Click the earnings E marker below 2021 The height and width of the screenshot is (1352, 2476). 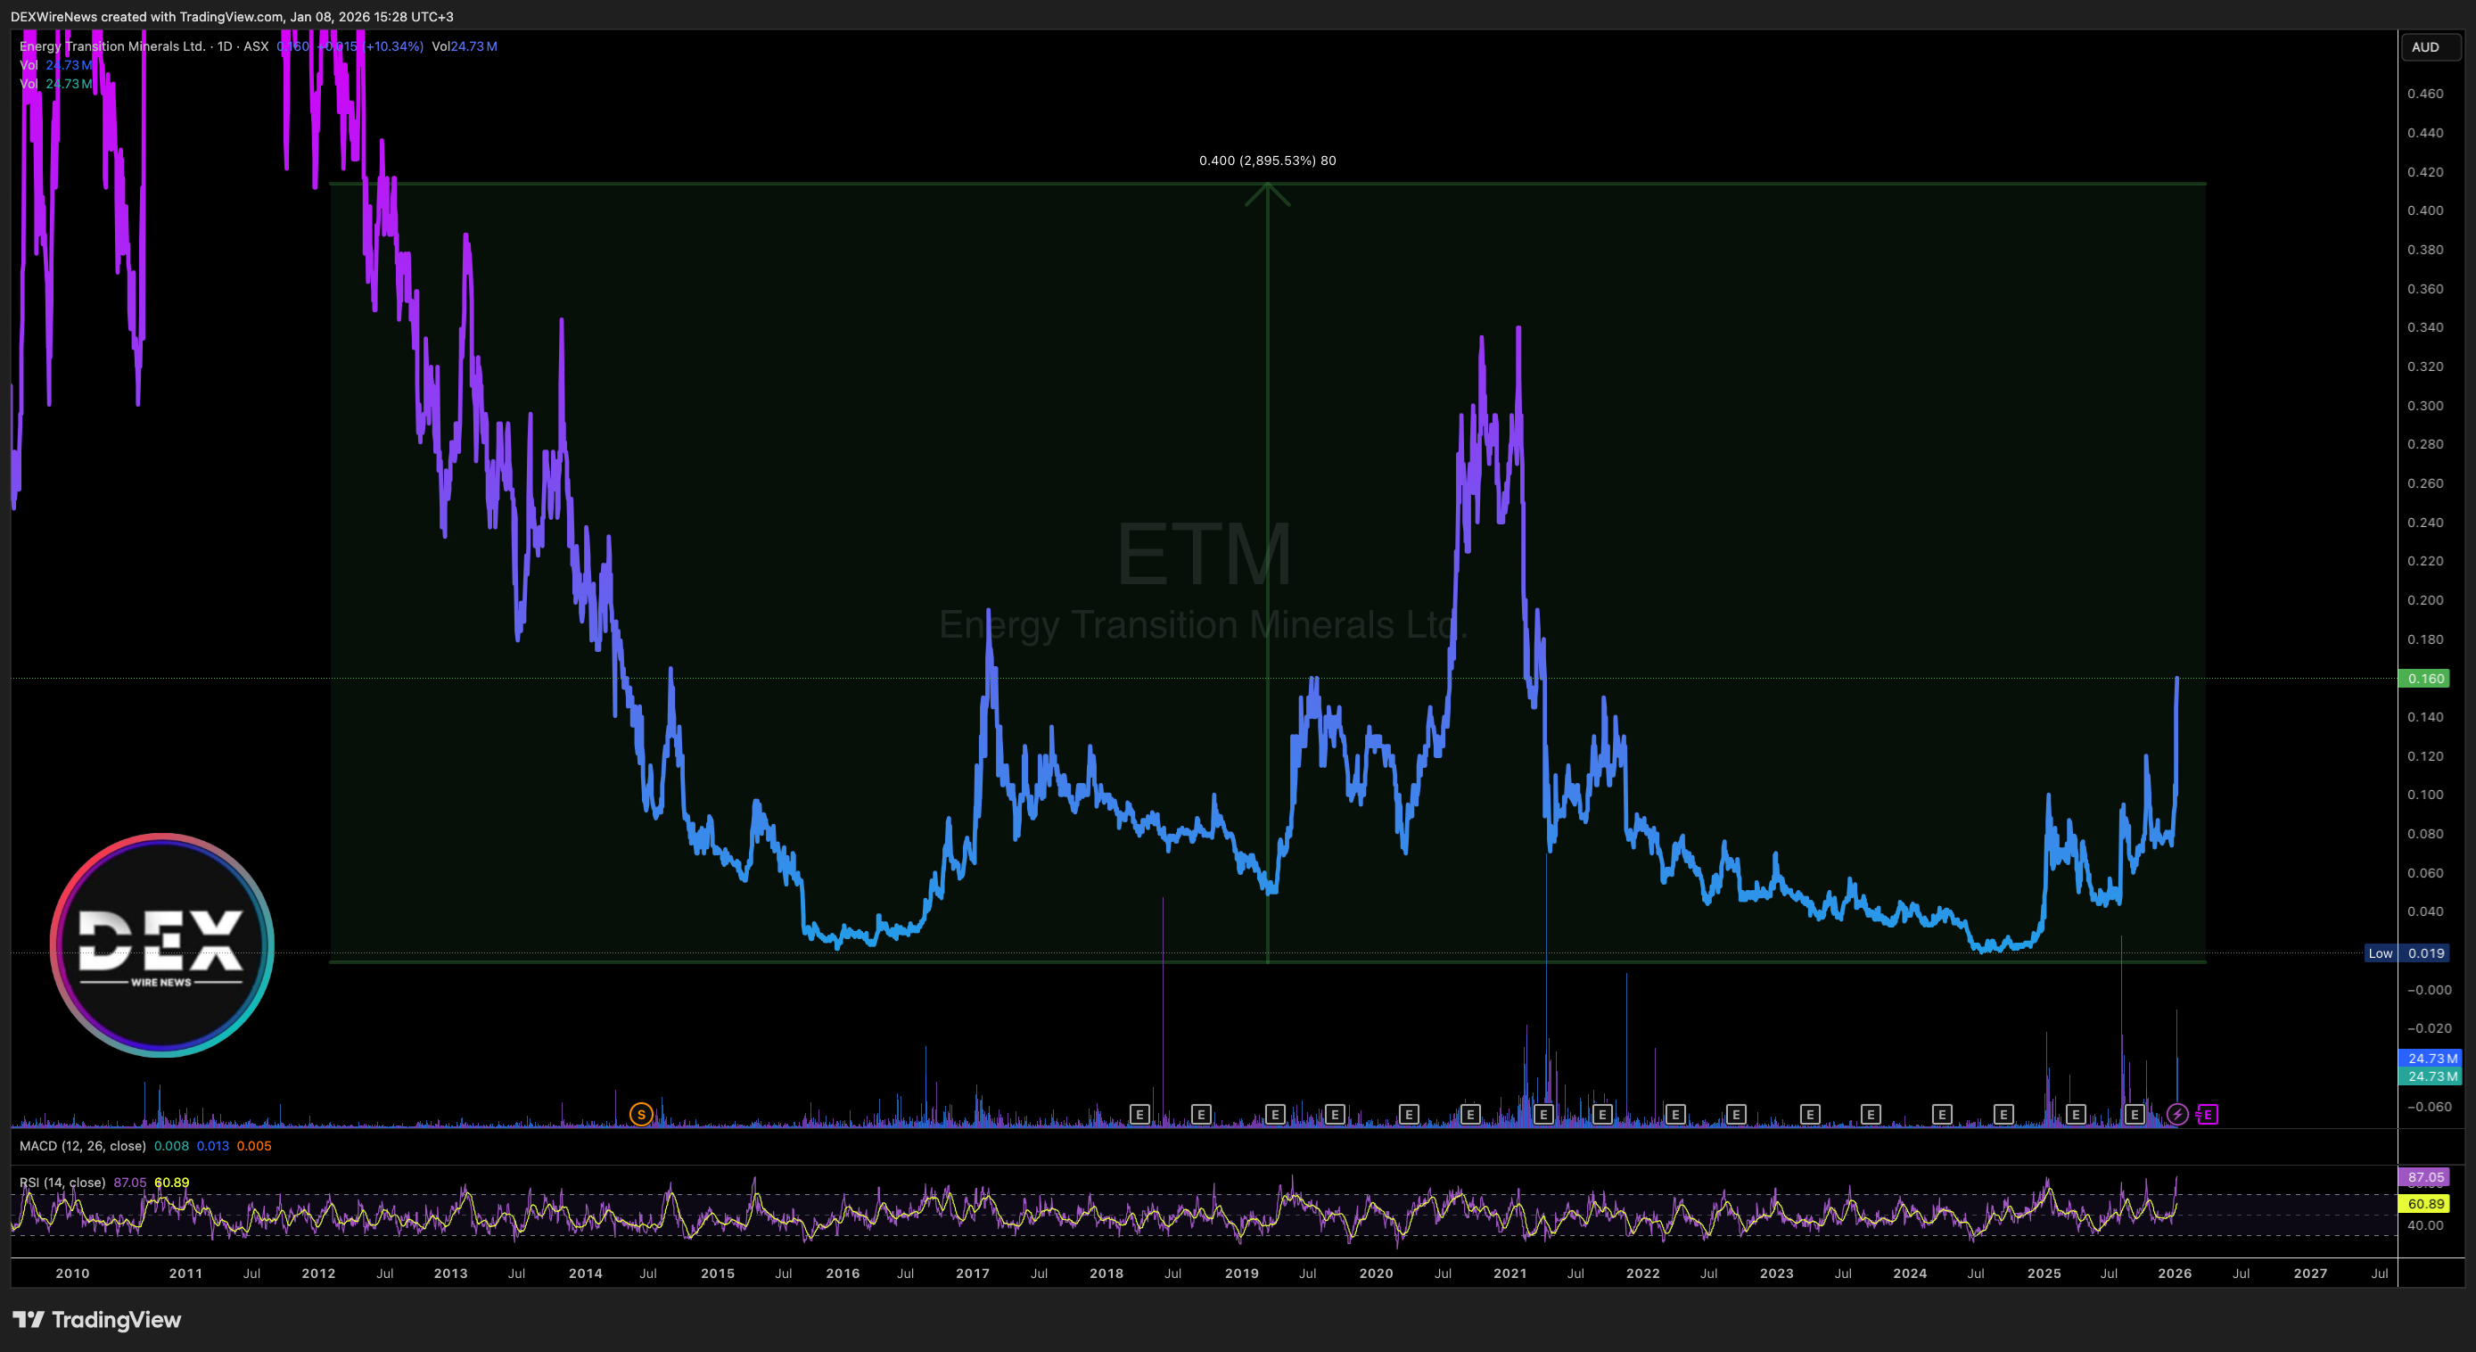pyautogui.click(x=1542, y=1115)
